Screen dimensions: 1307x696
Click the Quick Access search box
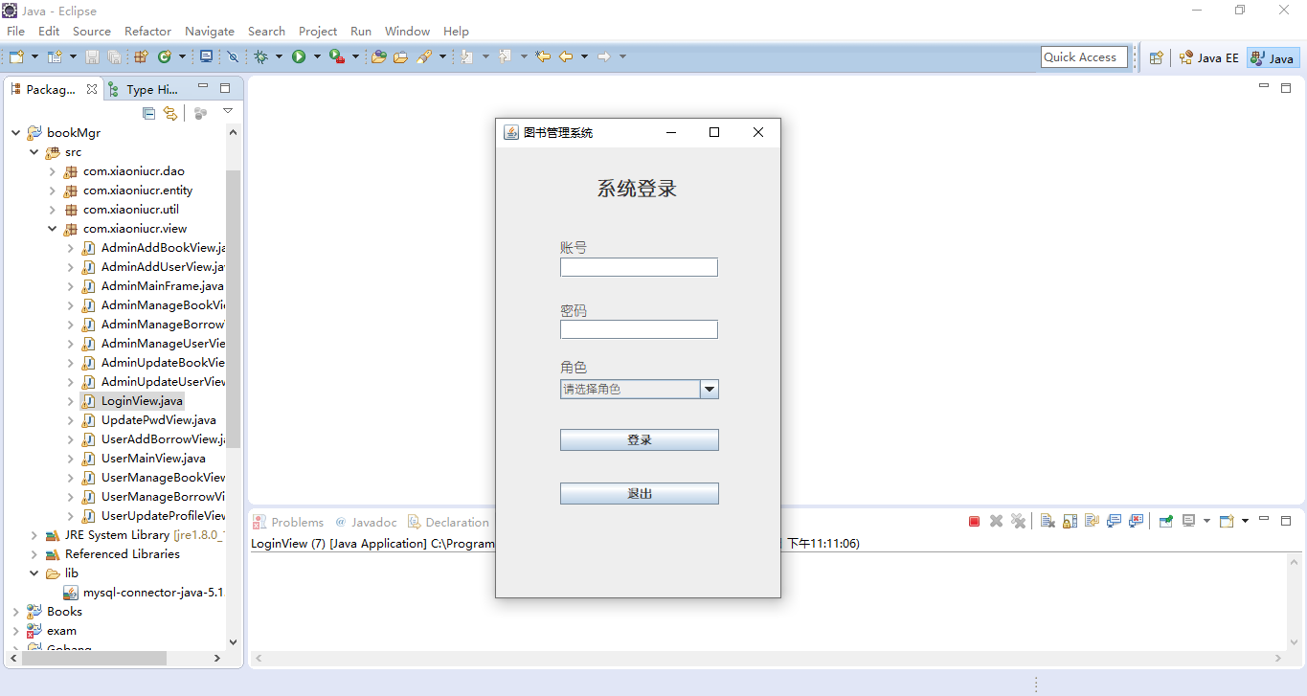pos(1084,56)
